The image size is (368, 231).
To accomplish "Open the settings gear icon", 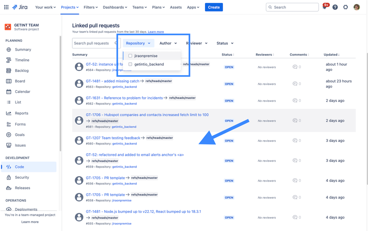I will [346, 7].
